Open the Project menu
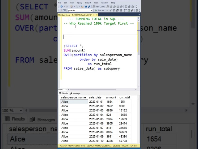The image size is (198, 149). 88,3
